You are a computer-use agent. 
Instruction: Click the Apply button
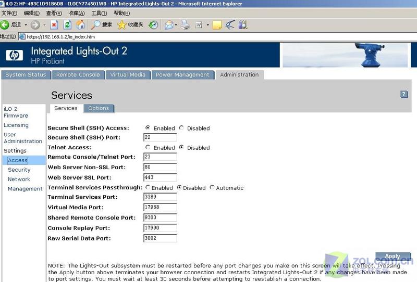393,256
